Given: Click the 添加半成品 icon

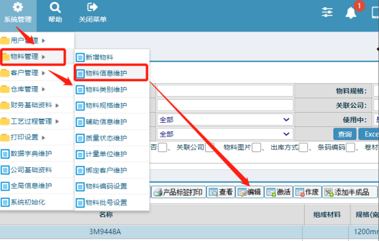Looking at the screenshot, I should (x=329, y=193).
